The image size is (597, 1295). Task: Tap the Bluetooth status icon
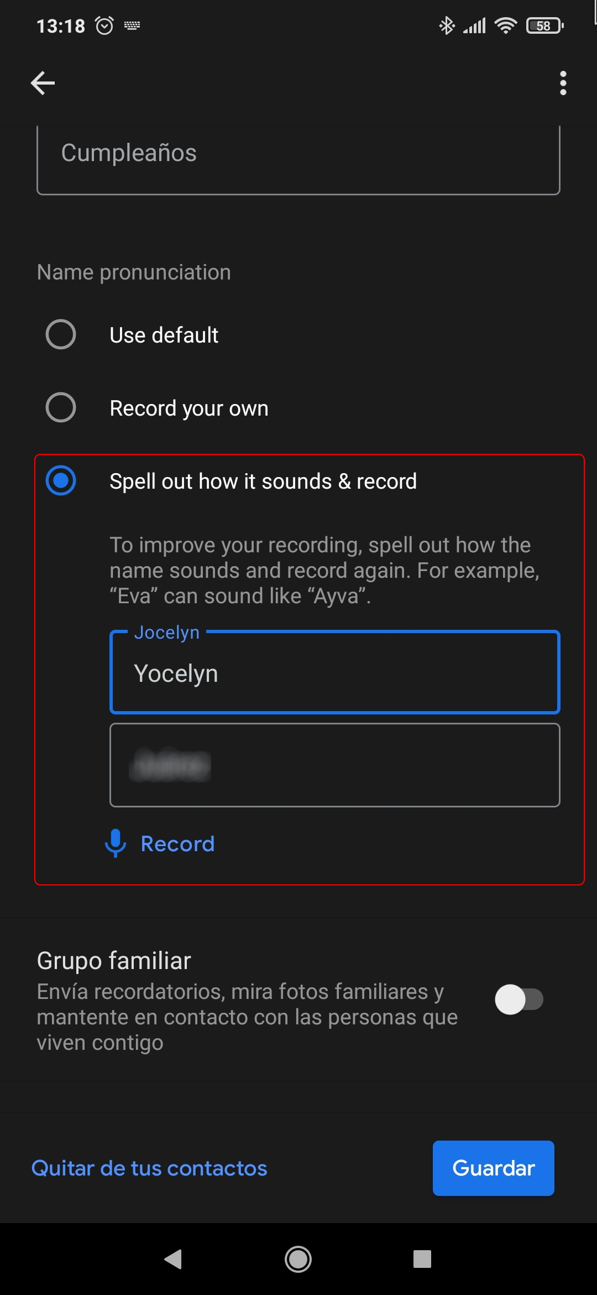pos(446,25)
